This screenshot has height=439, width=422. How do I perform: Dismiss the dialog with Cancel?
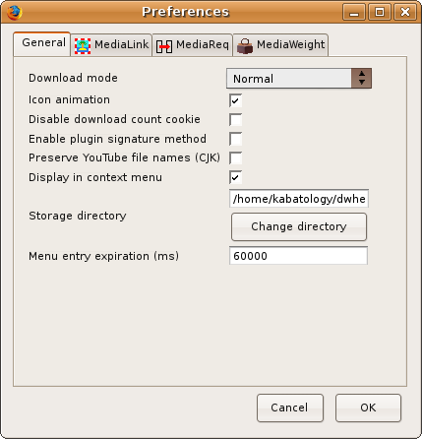coord(290,408)
